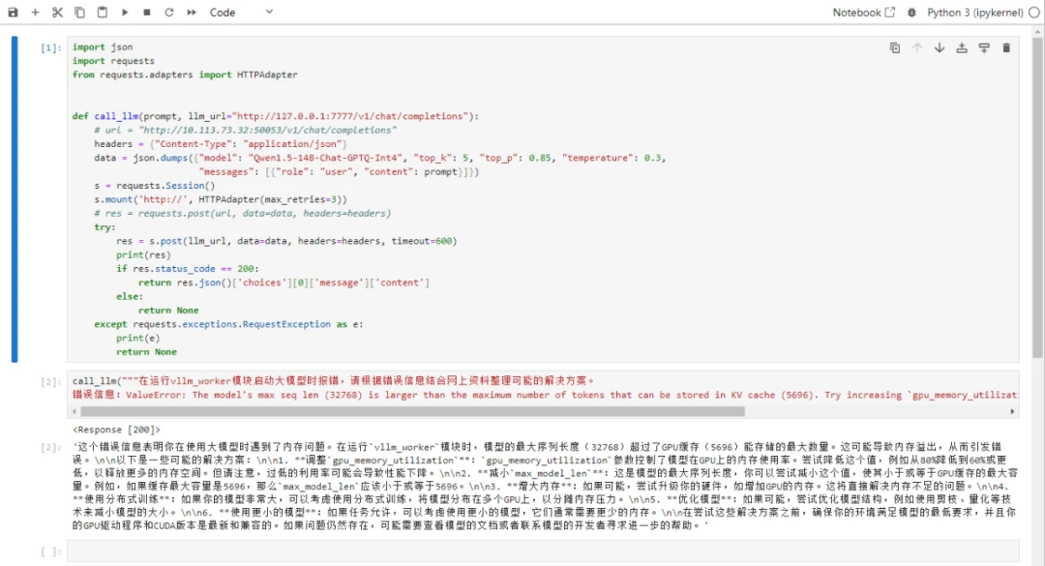The height and width of the screenshot is (566, 1045).
Task: Cut the selected cell with the scissors icon
Action: [x=57, y=12]
